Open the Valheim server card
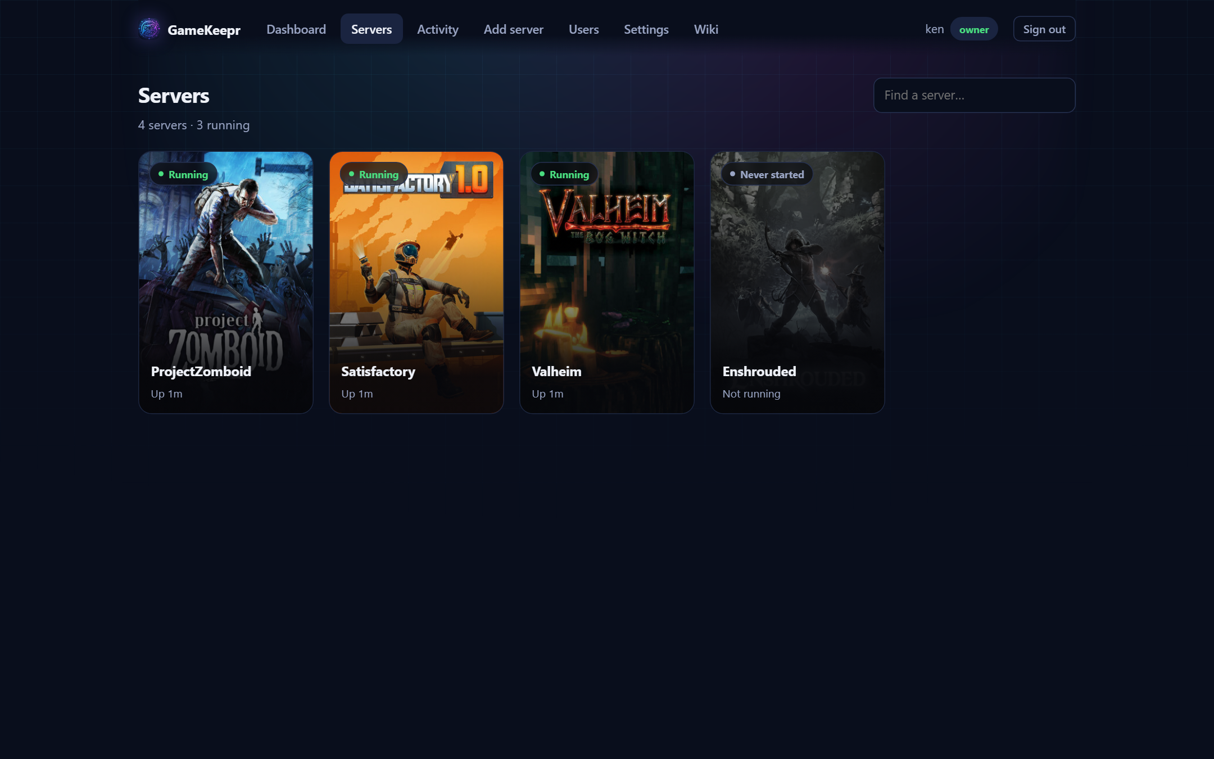 click(x=606, y=282)
